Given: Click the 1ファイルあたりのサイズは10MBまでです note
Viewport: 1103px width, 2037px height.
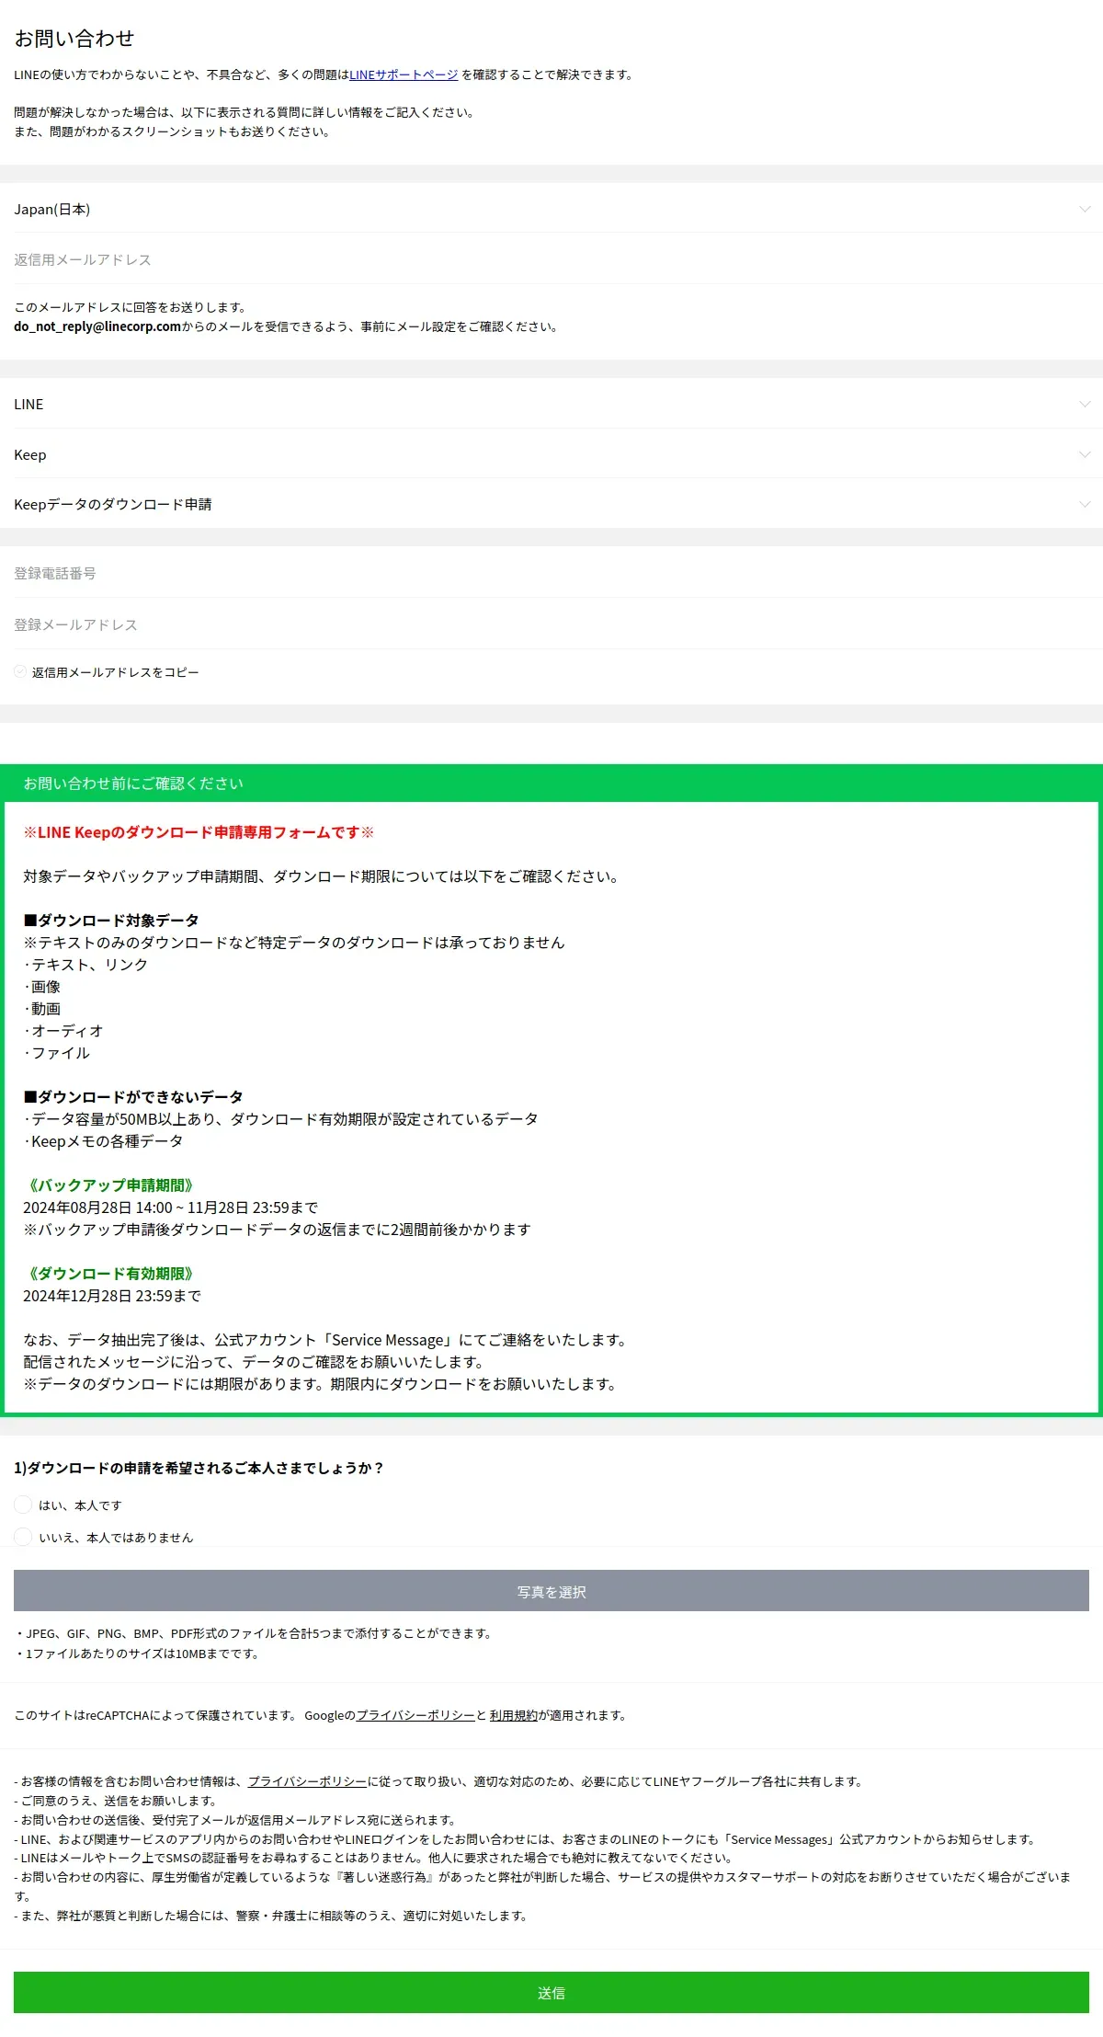Looking at the screenshot, I should coord(138,1654).
